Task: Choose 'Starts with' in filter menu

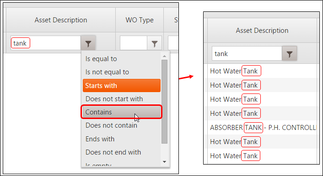Action: click(122, 85)
